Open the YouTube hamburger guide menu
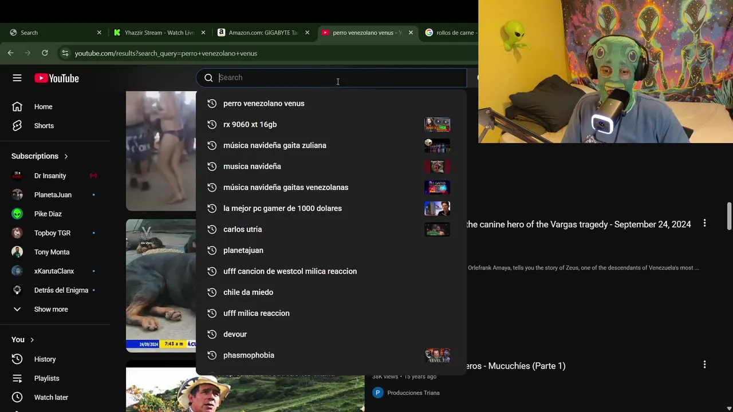The height and width of the screenshot is (412, 733). tap(17, 78)
